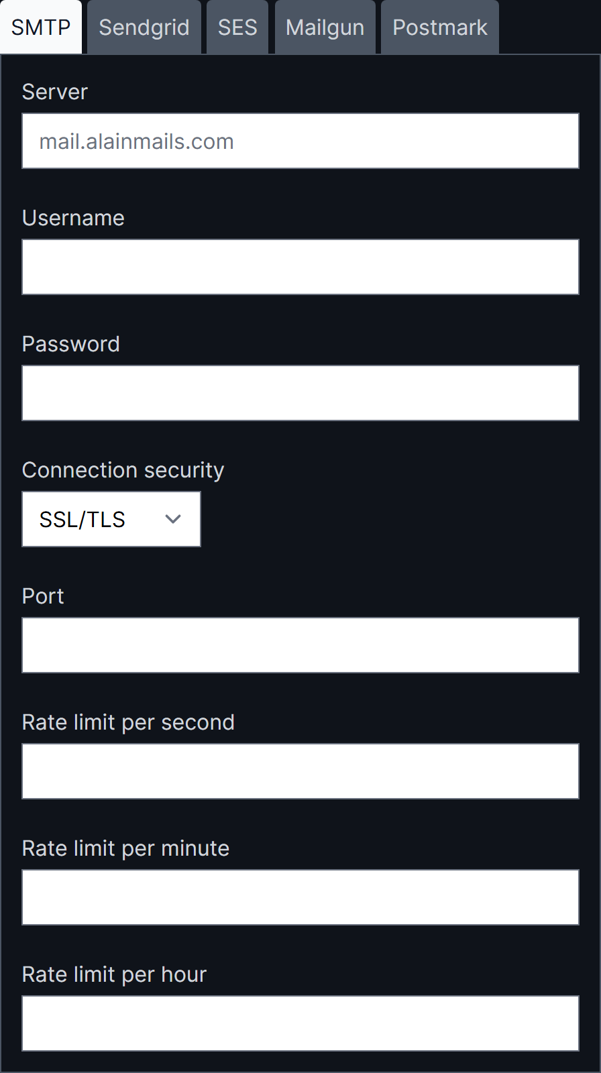Click into the Password field

click(x=300, y=393)
